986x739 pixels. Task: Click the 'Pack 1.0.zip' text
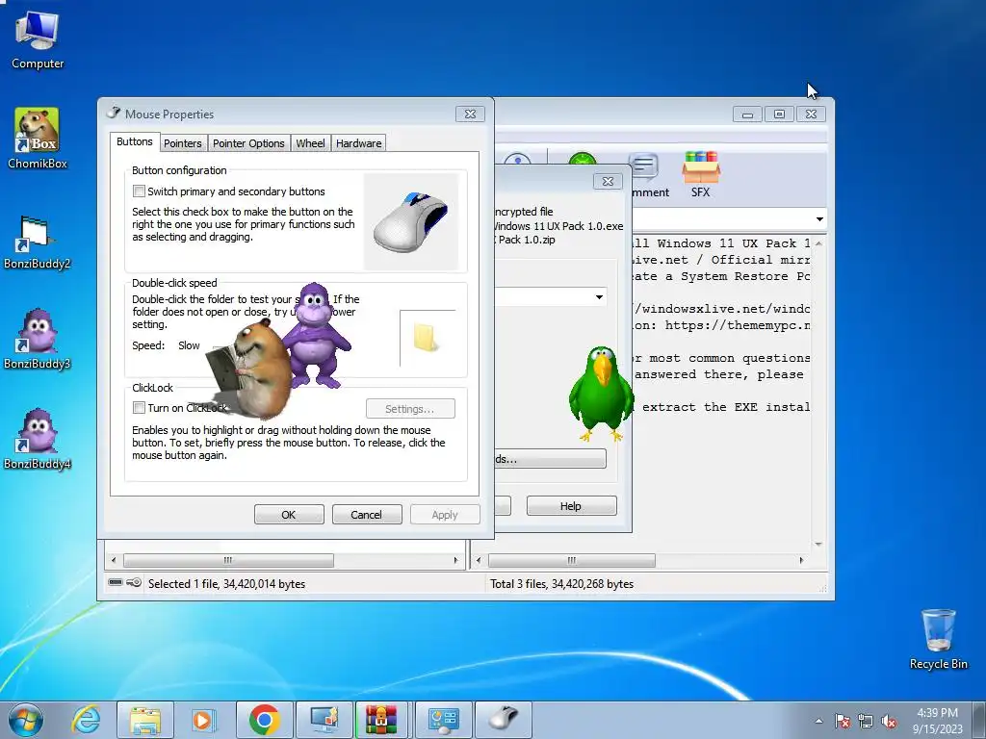[527, 240]
